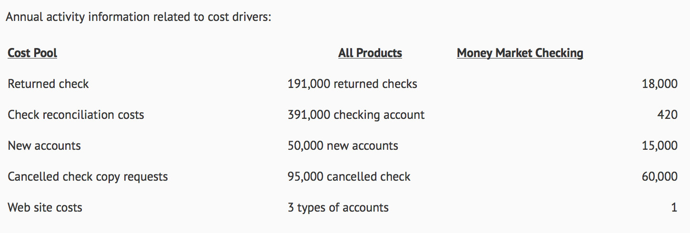Viewport: 690px width, 233px height.
Task: Select the 15,000 value
Action: [x=660, y=146]
